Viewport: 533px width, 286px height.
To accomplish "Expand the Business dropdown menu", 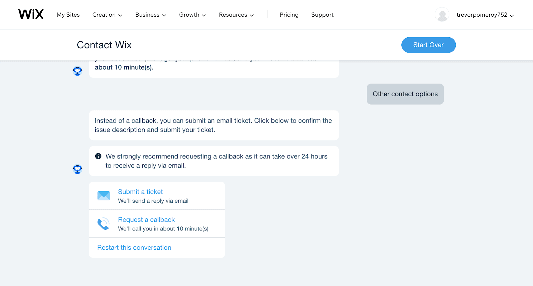I will pos(151,15).
